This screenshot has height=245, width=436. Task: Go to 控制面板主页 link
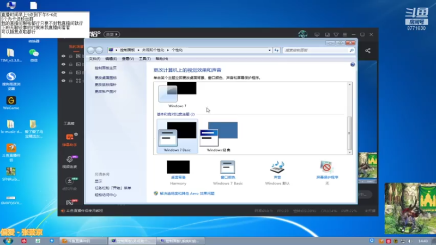[x=105, y=68]
